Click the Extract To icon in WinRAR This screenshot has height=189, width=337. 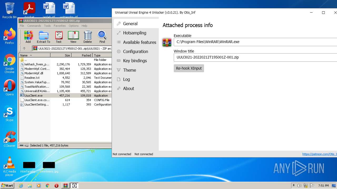43,37
